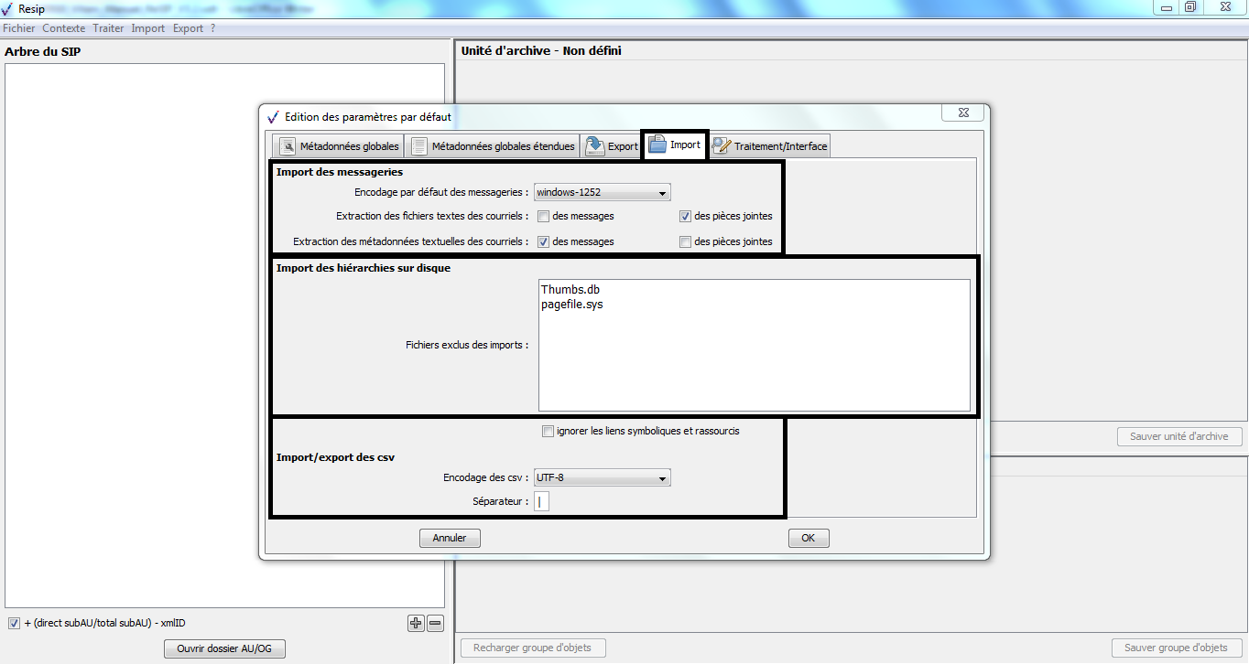Close the default parameters dialog
This screenshot has width=1249, height=664.
pos(962,112)
